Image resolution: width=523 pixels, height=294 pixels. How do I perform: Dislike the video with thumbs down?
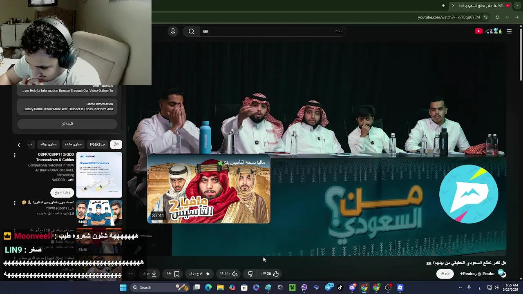click(x=250, y=274)
